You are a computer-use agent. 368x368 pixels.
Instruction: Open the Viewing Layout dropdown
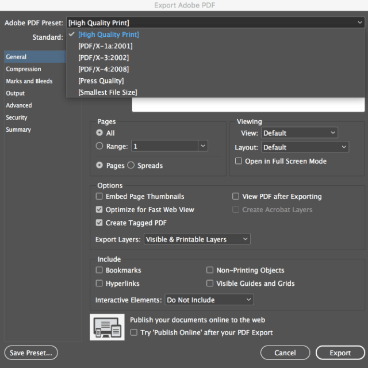(305, 147)
